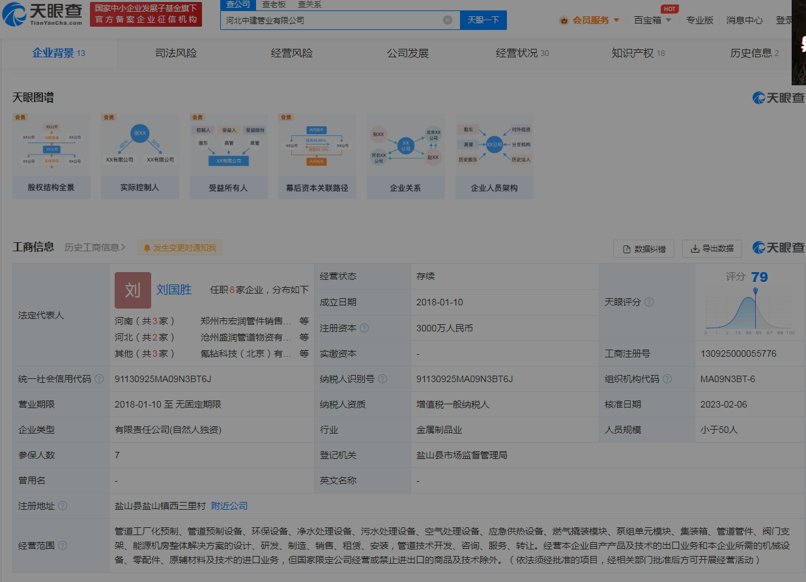Viewport: 806px width, 582px height.
Task: Expand 沧州盛润管道物资 row 等
Action: 304,337
